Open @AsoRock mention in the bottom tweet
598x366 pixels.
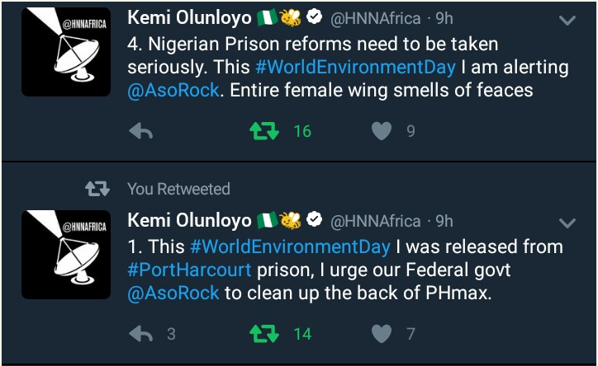pyautogui.click(x=174, y=293)
